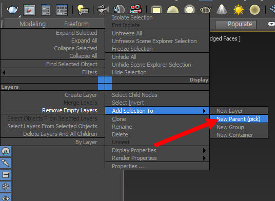
Task: Toggle the eye visibility sidebar icon
Action: pos(6,198)
